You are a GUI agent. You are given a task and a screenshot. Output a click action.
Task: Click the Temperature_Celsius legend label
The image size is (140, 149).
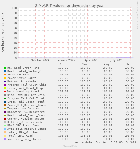[23, 109]
